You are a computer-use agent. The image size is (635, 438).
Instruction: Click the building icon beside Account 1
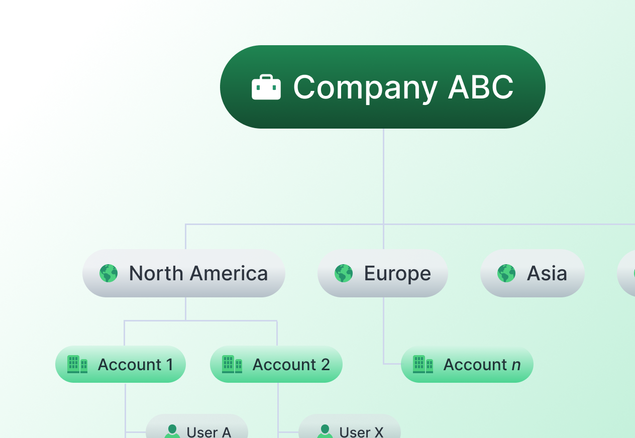click(x=77, y=364)
